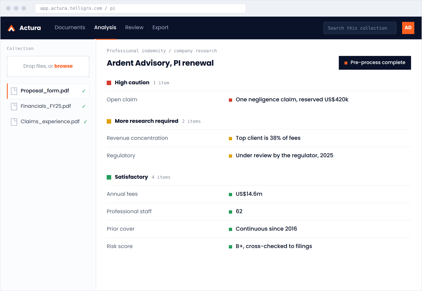Open the Export tab
Viewport: 422px width, 291px height.
tap(160, 28)
